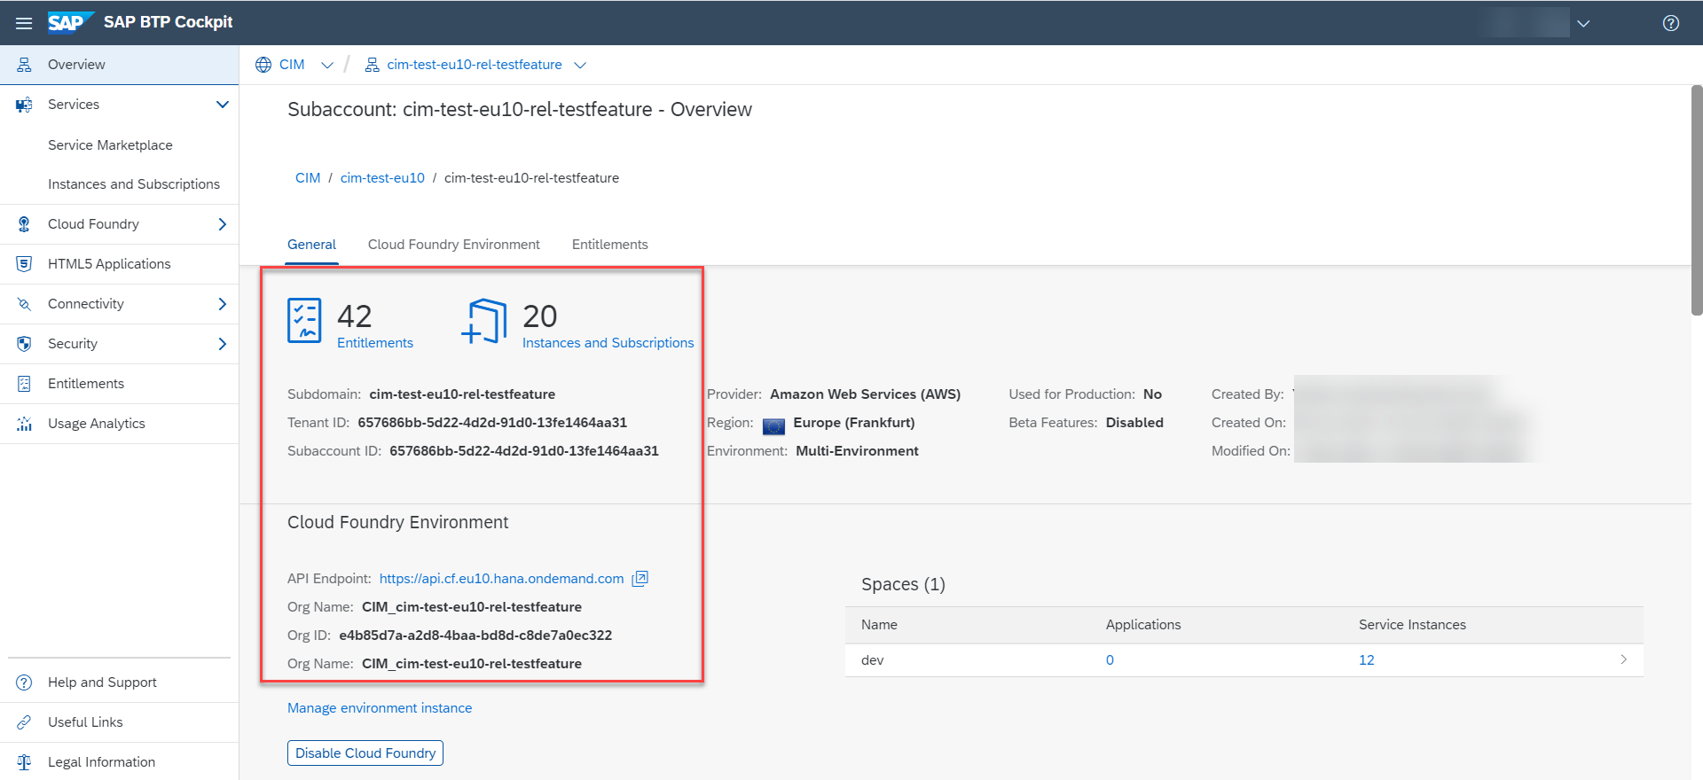Switch to Cloud Foundry Environment tab
Image resolution: width=1703 pixels, height=780 pixels.
coord(453,245)
